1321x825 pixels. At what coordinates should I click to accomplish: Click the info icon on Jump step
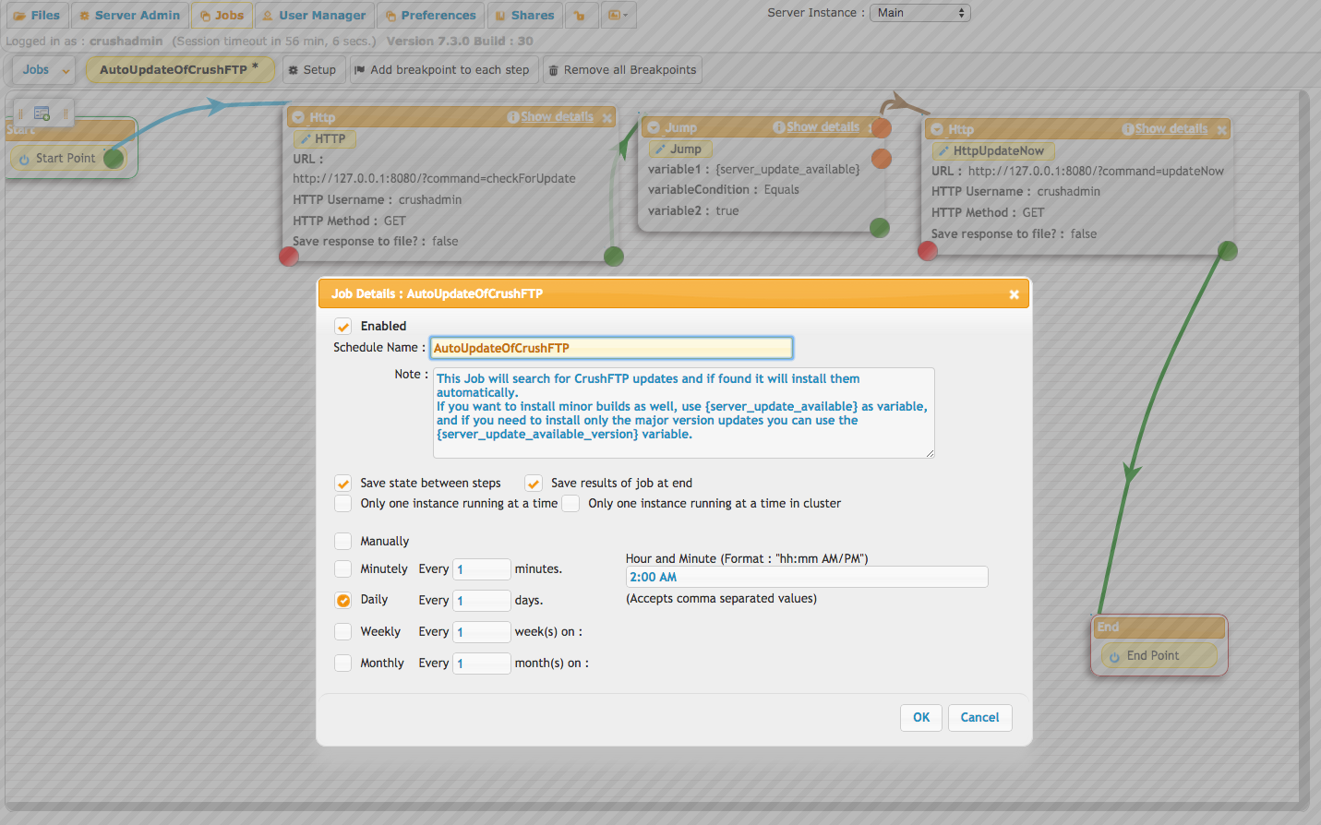pos(779,127)
